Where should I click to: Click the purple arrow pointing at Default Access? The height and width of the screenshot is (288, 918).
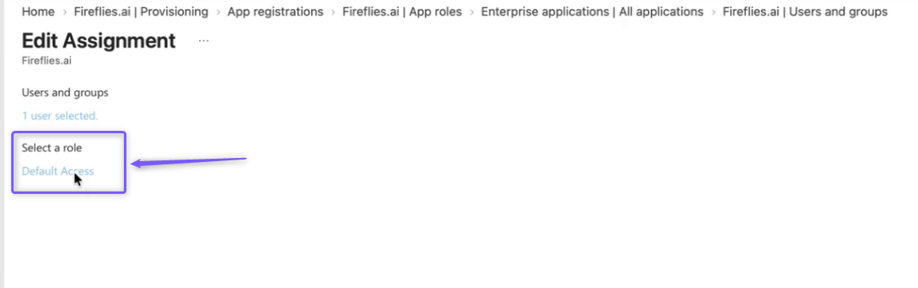[189, 162]
